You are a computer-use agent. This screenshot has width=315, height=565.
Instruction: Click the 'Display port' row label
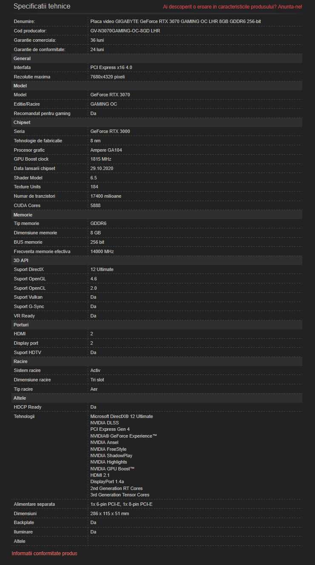tap(26, 343)
